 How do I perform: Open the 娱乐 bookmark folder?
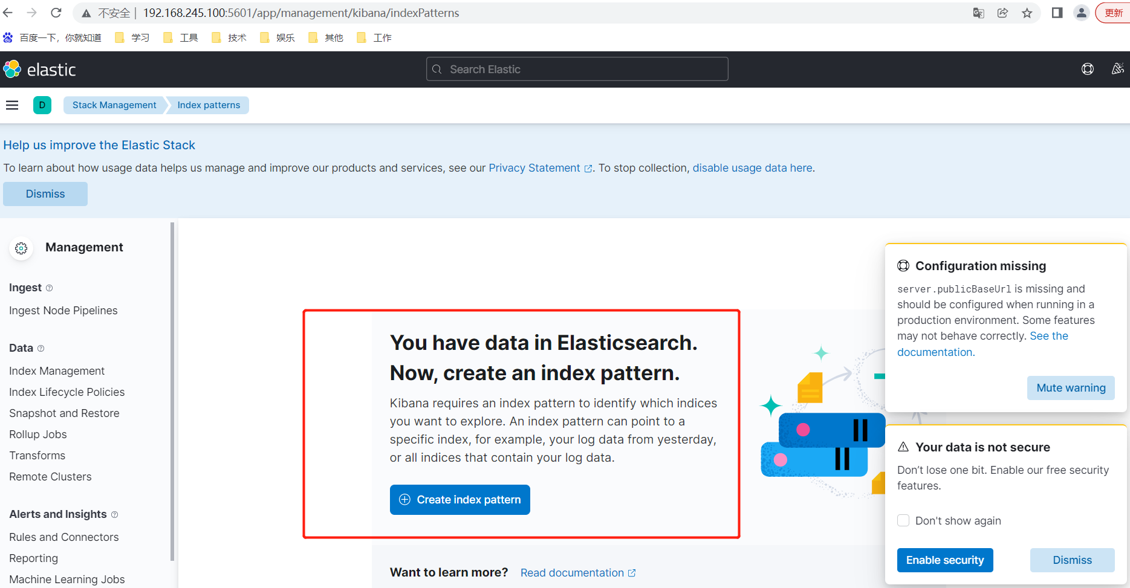pos(277,38)
